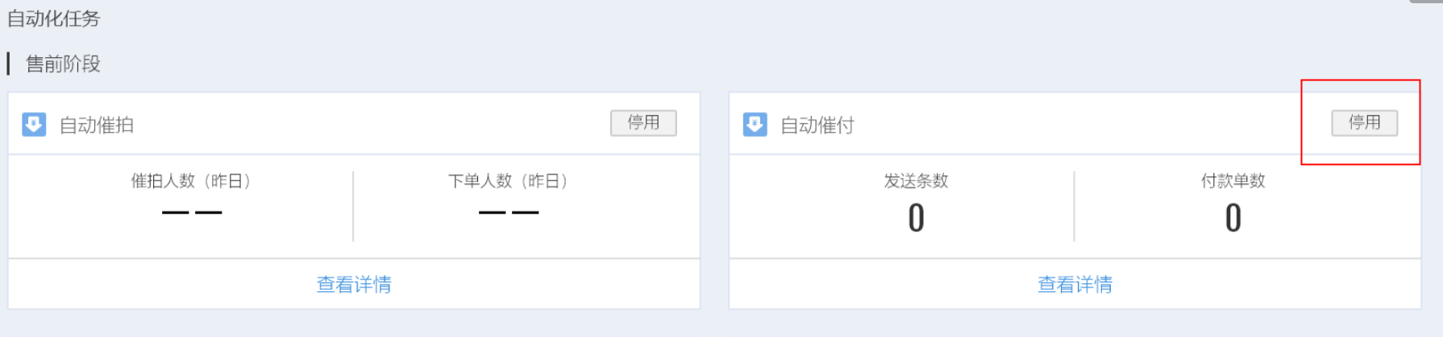Click the 自动催拍 card title
The image size is (1443, 337).
[x=97, y=125]
